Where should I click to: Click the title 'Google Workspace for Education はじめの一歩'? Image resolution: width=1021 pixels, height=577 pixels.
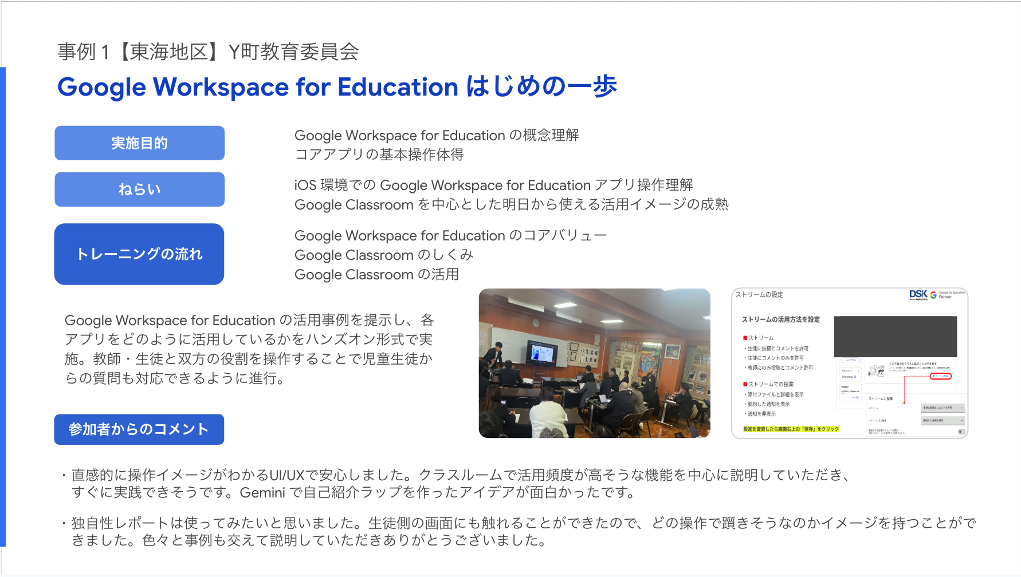click(x=337, y=87)
